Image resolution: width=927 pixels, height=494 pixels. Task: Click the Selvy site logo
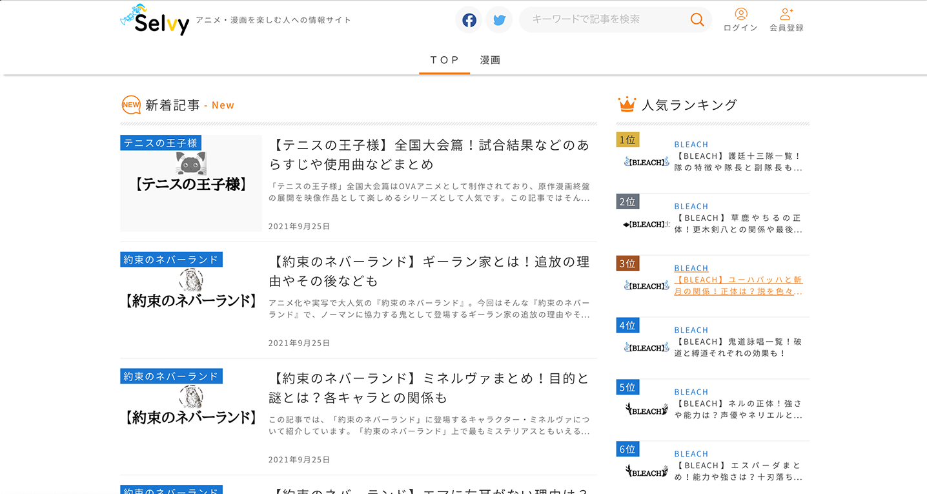pos(154,21)
